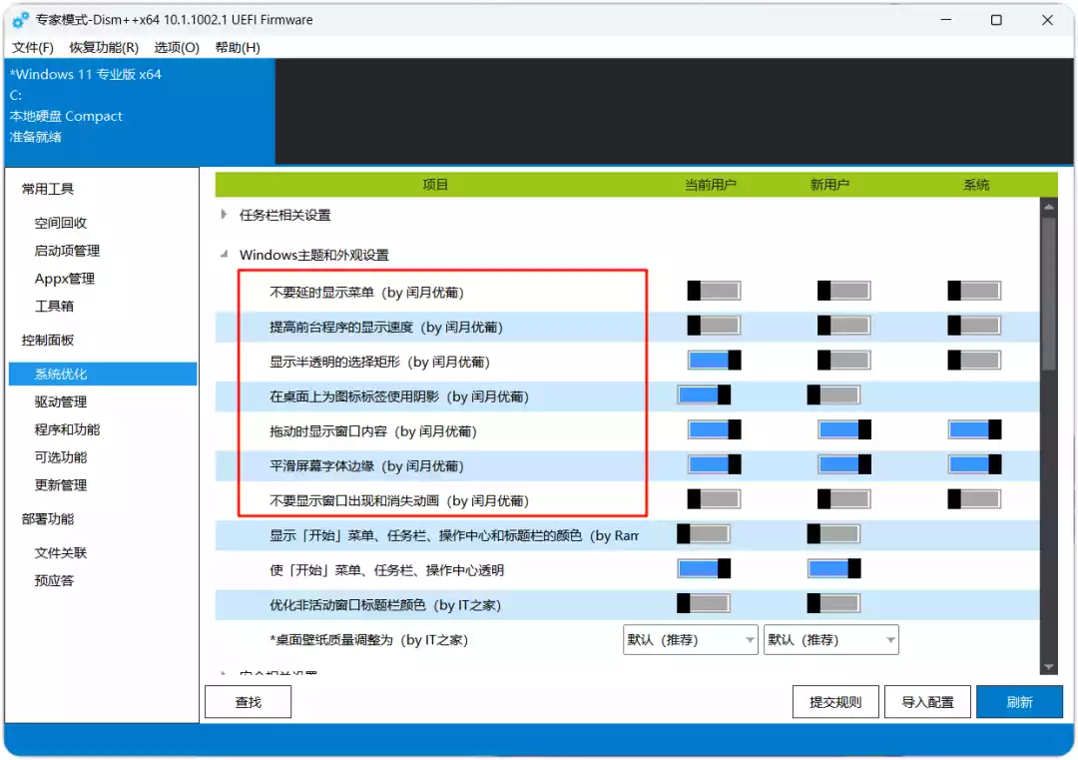Screen dimensions: 1078x760
Task: Open 预应答 in the sidebar
Action: pos(54,580)
